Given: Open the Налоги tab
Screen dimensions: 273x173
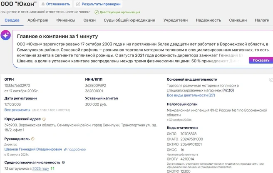Looking at the screenshot, I should pyautogui.click(x=262, y=20).
